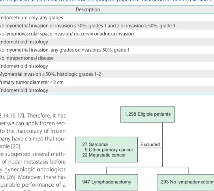The image size is (214, 191).
Task: Click row 'Primary tumor diameter ≤2 cm'
Action: click(x=107, y=82)
